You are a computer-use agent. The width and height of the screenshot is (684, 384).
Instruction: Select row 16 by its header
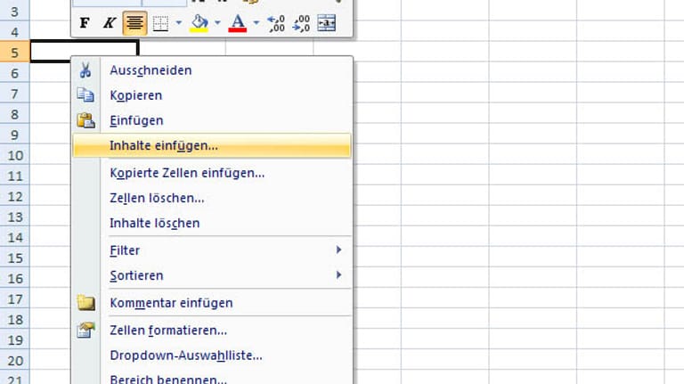[x=15, y=277]
